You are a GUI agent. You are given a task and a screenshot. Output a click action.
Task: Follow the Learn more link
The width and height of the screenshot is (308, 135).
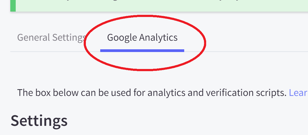(x=298, y=93)
